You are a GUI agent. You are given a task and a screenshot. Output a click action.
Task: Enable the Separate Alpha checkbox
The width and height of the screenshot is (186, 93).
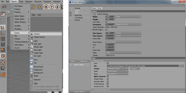pos(108,81)
